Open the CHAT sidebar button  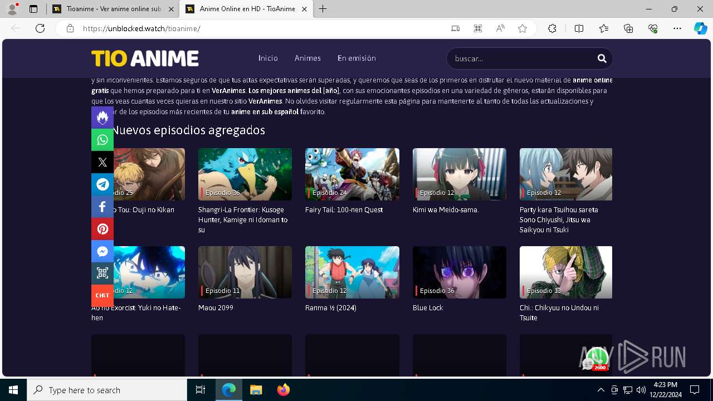pyautogui.click(x=102, y=296)
